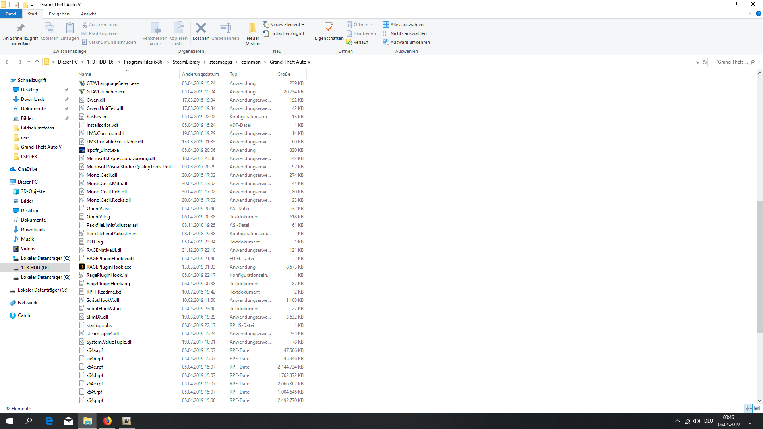Open Firefox from the taskbar
The image size is (763, 429).
point(107,421)
